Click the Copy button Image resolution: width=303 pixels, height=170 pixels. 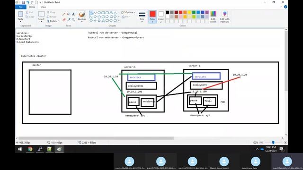pos(30,17)
